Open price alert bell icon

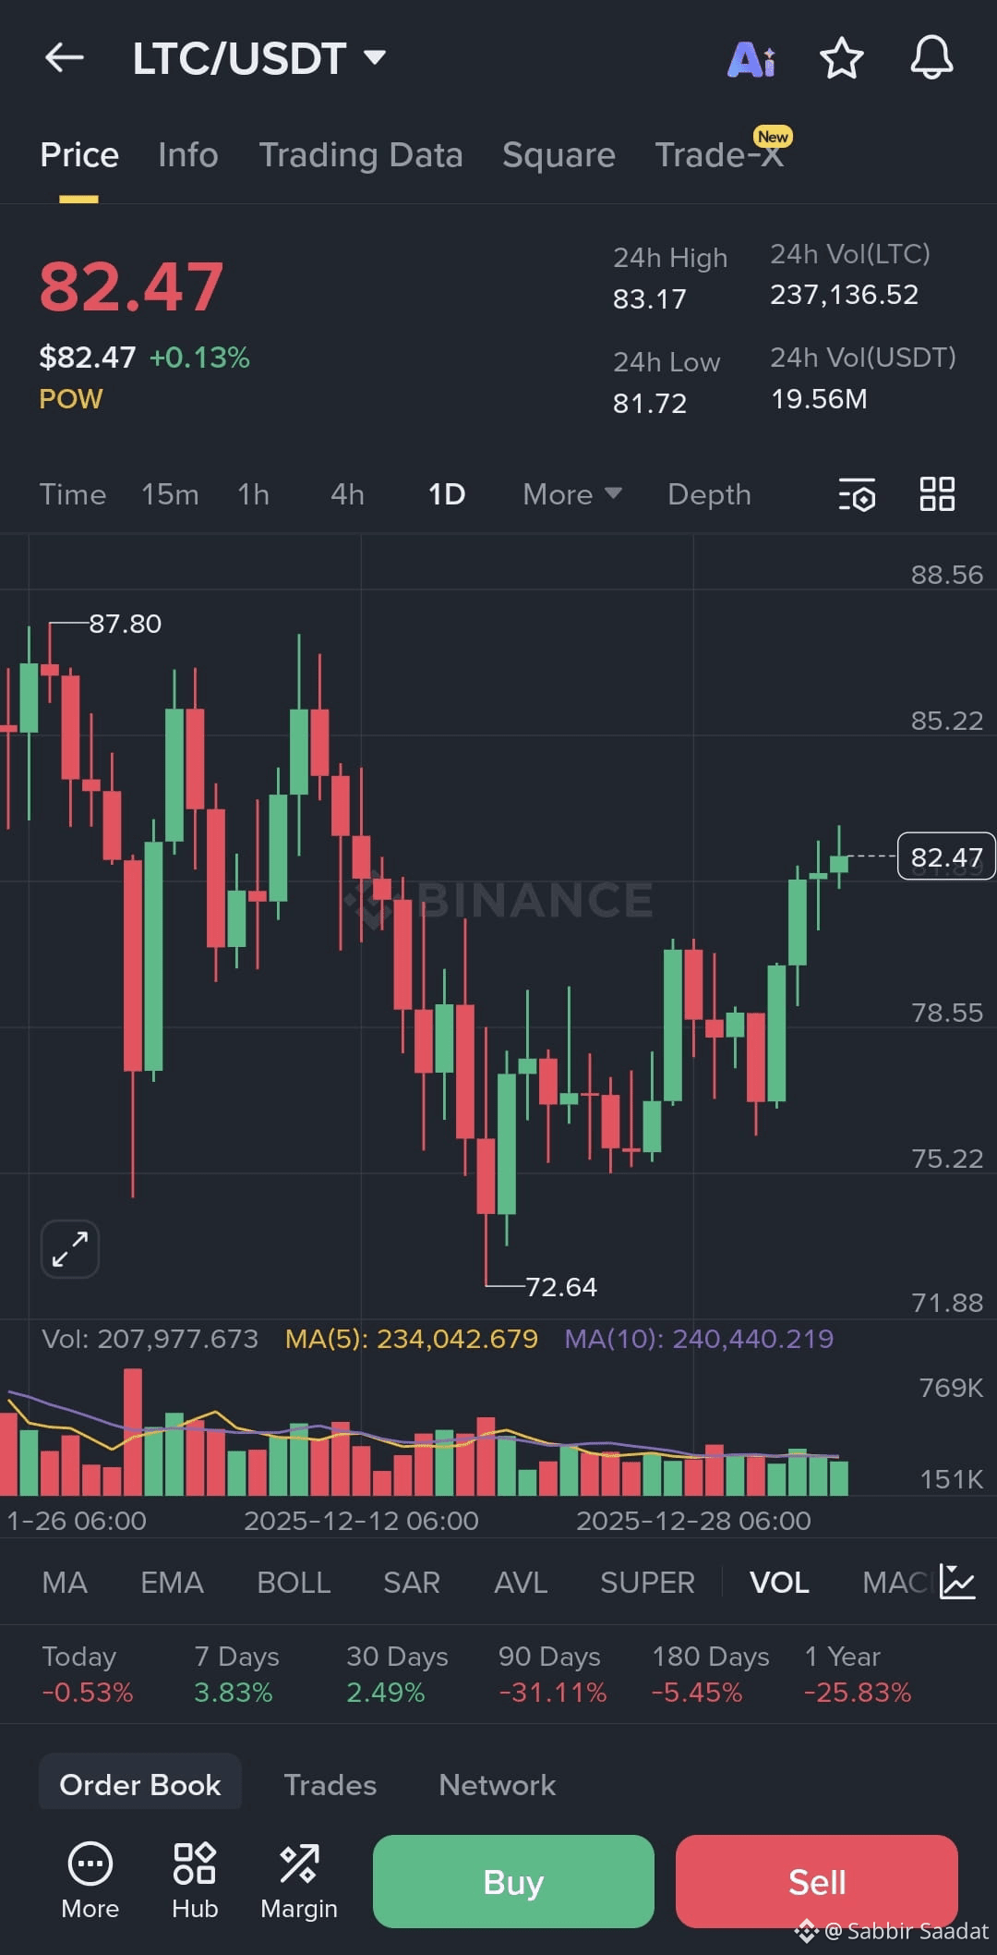pos(931,59)
